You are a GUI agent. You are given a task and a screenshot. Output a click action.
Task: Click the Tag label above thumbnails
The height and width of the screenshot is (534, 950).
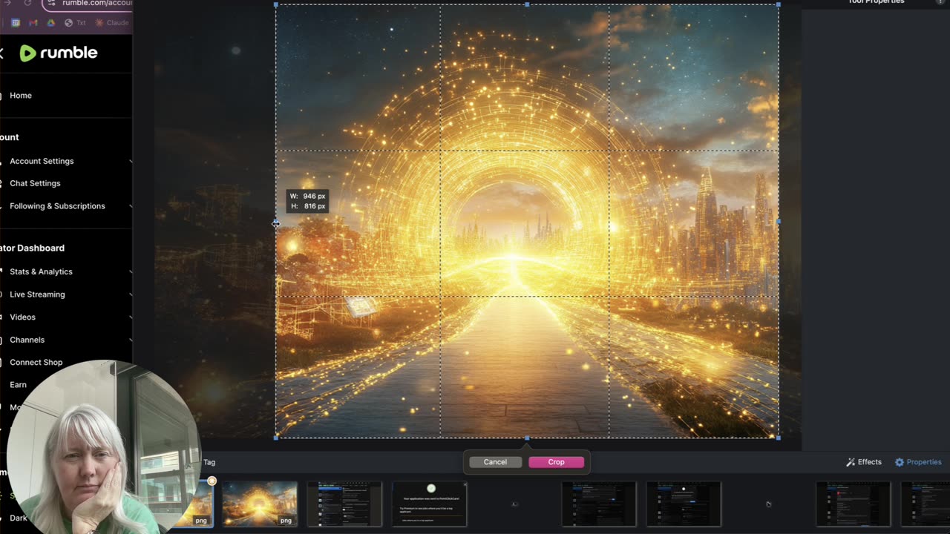pos(209,462)
